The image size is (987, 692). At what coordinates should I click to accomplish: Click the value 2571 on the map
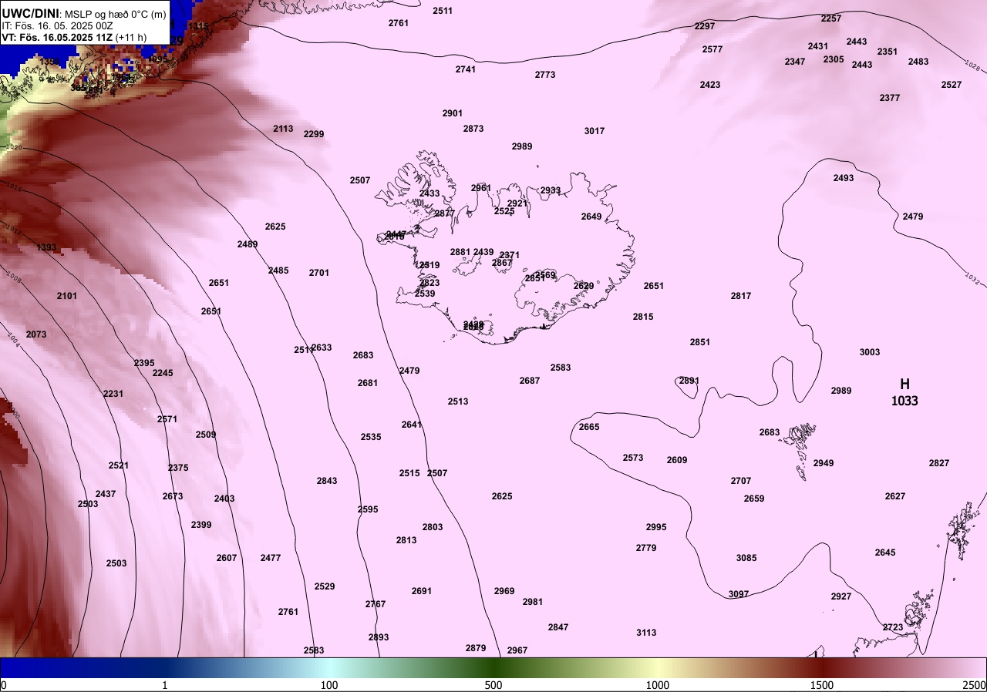[x=167, y=419]
